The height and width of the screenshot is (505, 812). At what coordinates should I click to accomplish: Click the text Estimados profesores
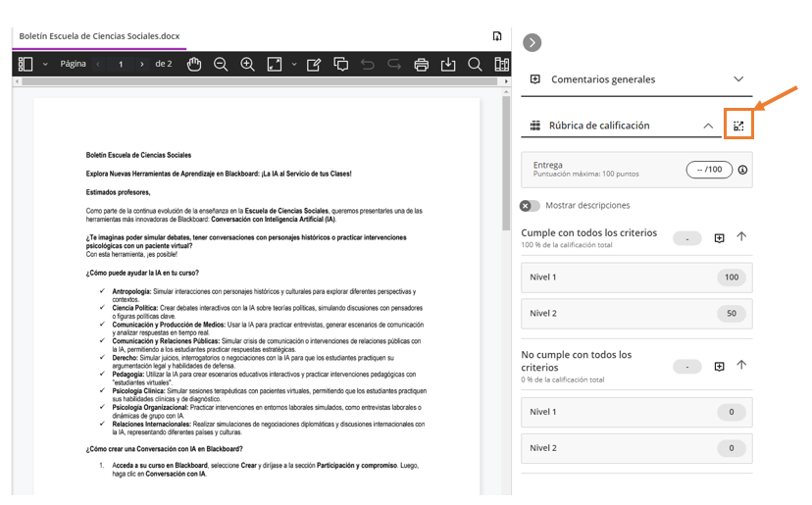[118, 192]
